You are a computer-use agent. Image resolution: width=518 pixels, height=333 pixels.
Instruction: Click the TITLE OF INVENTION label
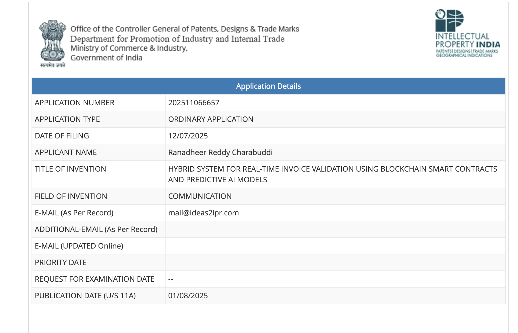click(70, 169)
